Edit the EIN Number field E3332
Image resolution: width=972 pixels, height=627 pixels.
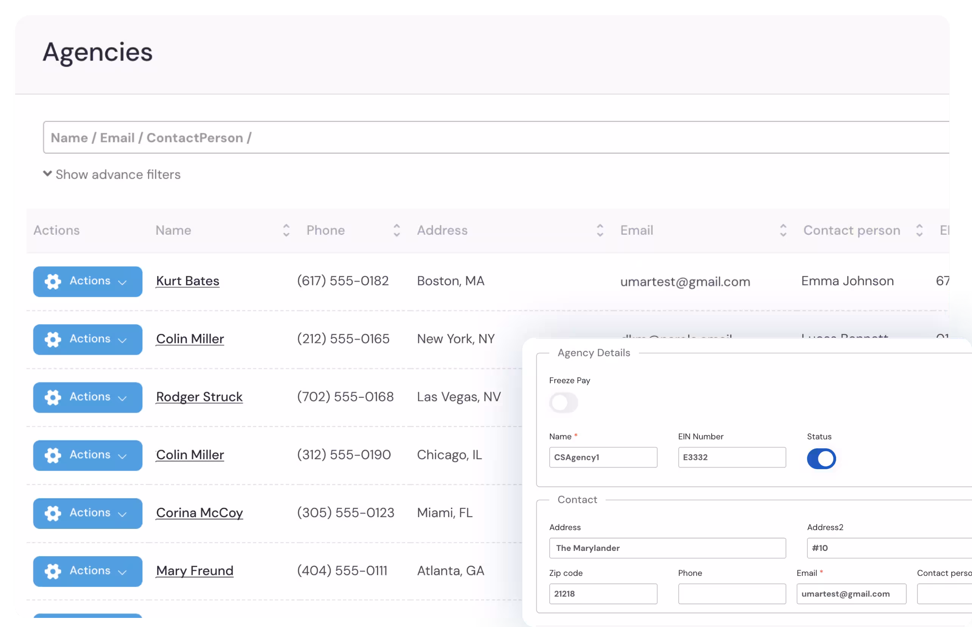[732, 457]
